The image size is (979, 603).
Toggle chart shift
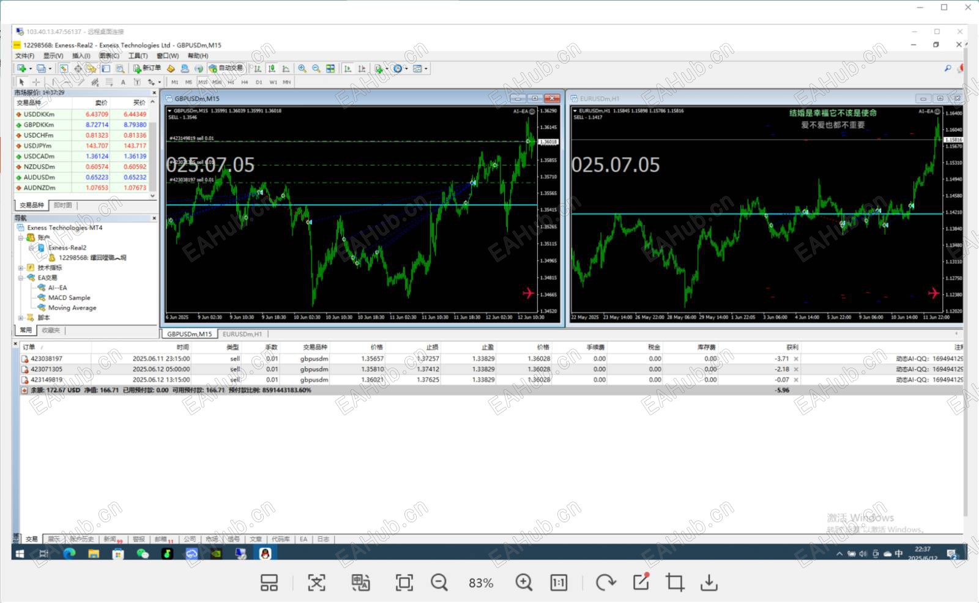pos(362,68)
